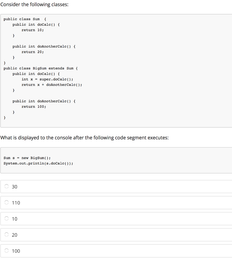This screenshot has width=232, height=264.
Task: Click the 'return 100;' statement in BigSum
Action: (x=34, y=106)
